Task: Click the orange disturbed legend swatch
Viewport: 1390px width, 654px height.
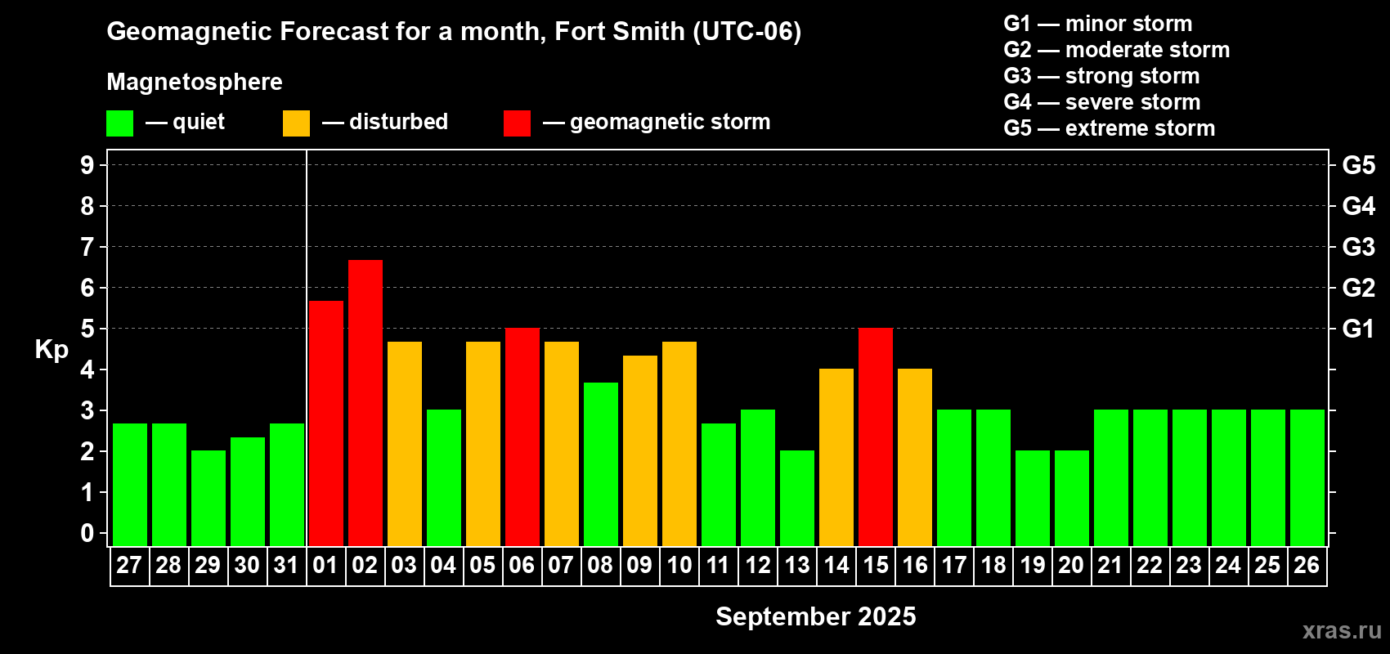Action: point(296,123)
